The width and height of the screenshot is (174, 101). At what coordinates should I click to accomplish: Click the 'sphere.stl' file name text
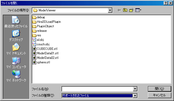[43, 62]
